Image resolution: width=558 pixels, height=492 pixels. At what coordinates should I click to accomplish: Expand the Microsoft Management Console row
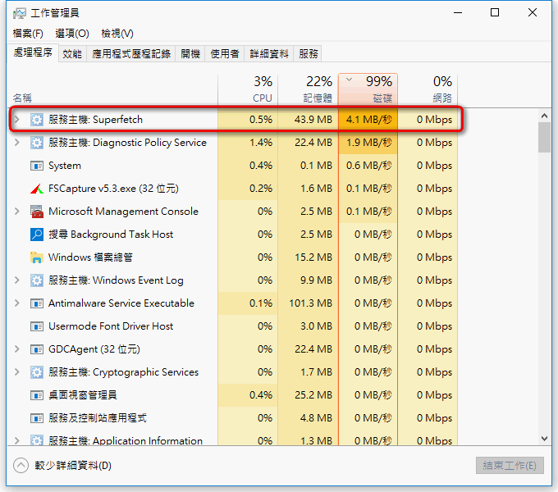point(16,212)
